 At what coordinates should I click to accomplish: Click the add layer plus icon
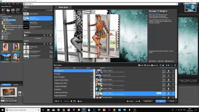25,44
